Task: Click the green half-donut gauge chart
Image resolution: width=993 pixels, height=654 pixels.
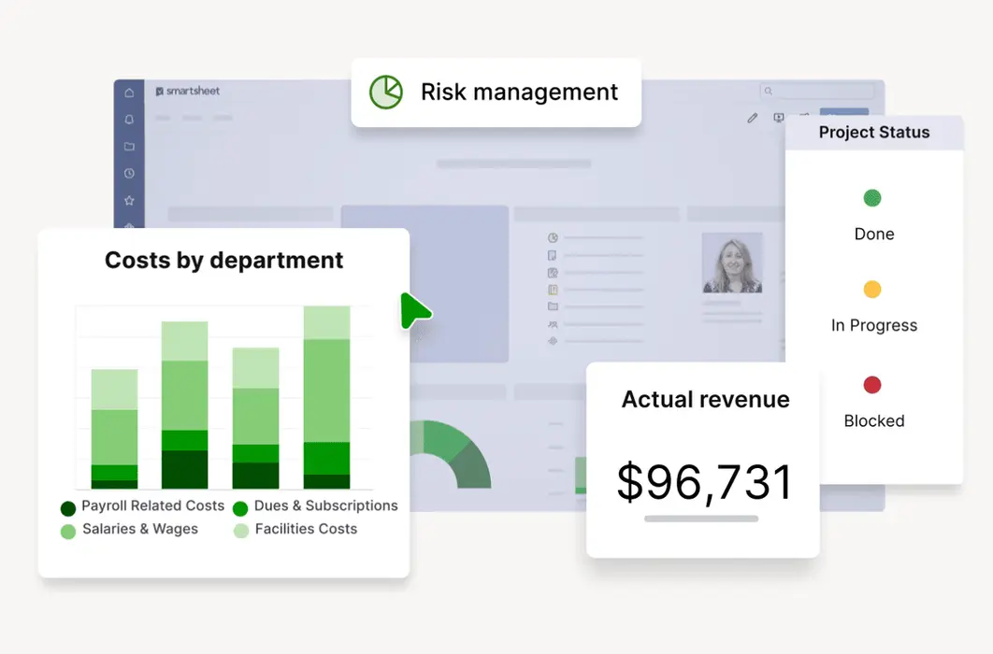Action: (462, 452)
